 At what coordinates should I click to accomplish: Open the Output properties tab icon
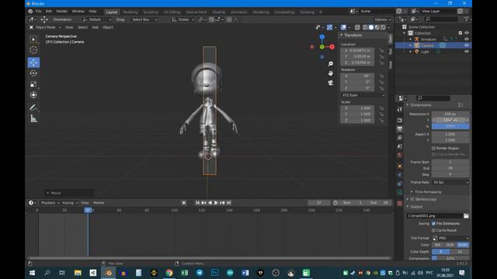coord(400,129)
